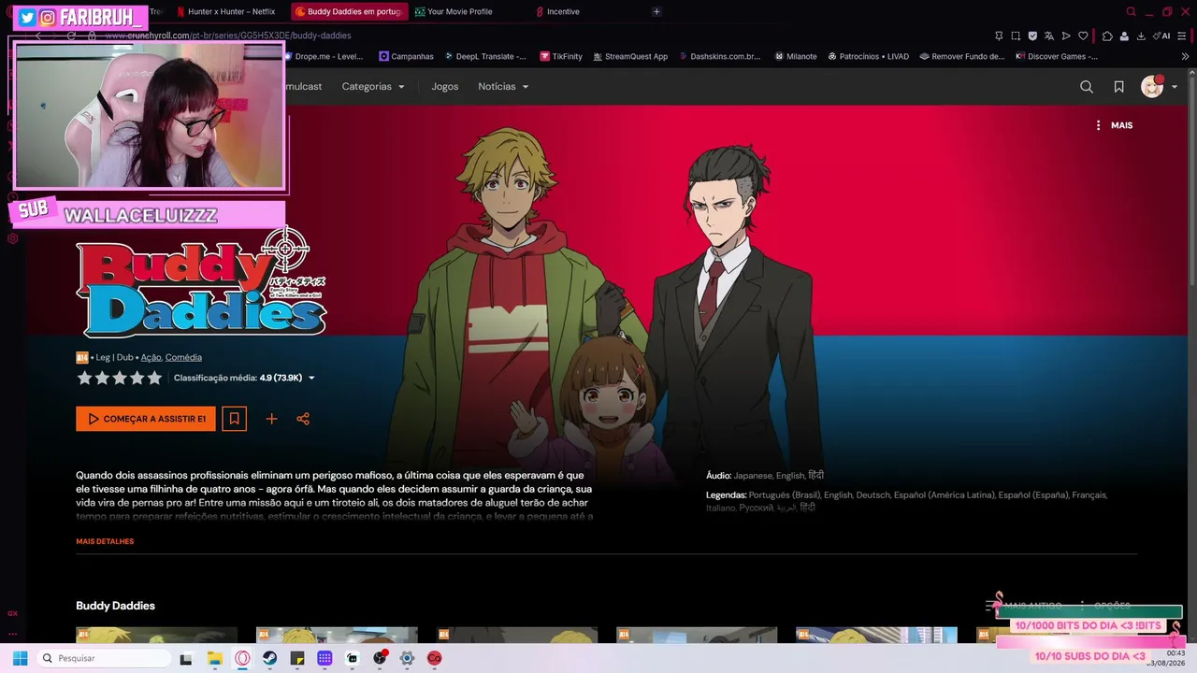
Task: Open the Jogos menu item
Action: [x=445, y=87]
